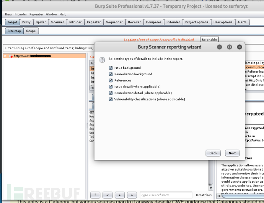
Task: Click the search help '?' button
Action: [95, 195]
